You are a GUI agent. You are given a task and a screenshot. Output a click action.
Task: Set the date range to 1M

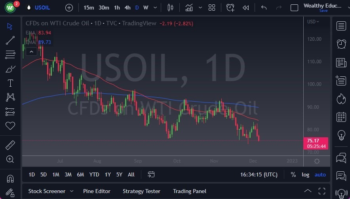click(x=56, y=175)
